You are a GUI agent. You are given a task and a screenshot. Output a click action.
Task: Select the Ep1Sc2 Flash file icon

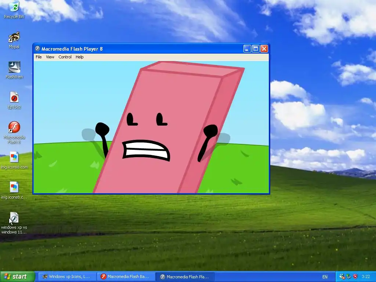click(14, 100)
